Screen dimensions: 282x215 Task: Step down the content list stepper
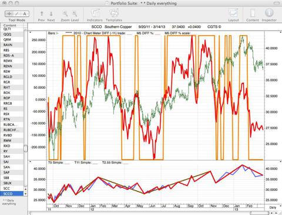pyautogui.click(x=25, y=194)
